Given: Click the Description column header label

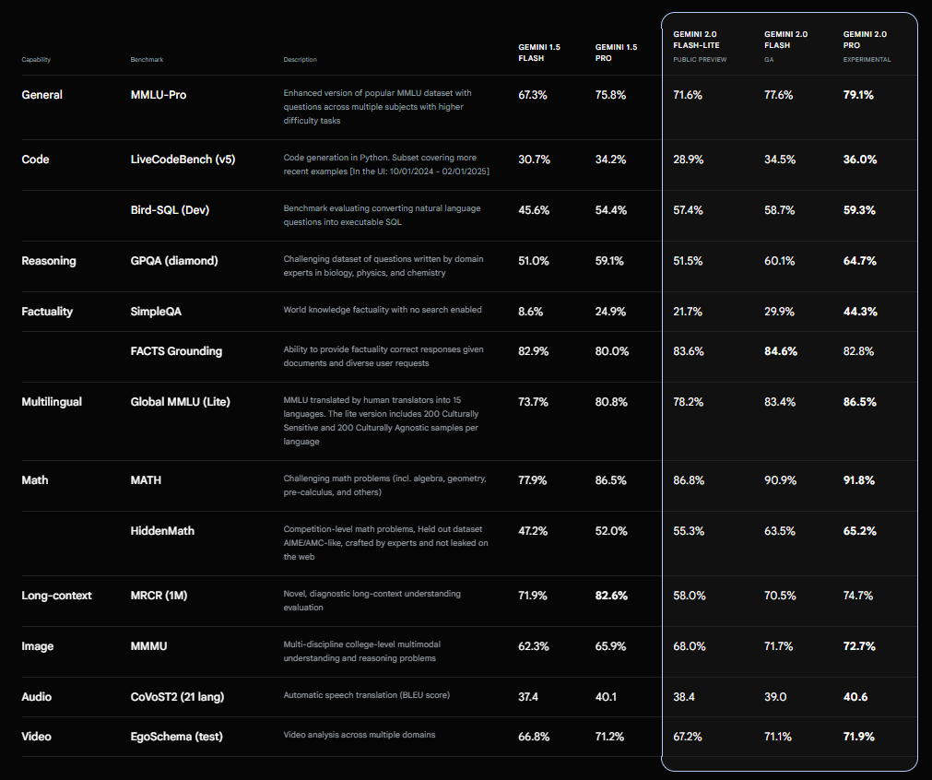Looking at the screenshot, I should [x=300, y=60].
